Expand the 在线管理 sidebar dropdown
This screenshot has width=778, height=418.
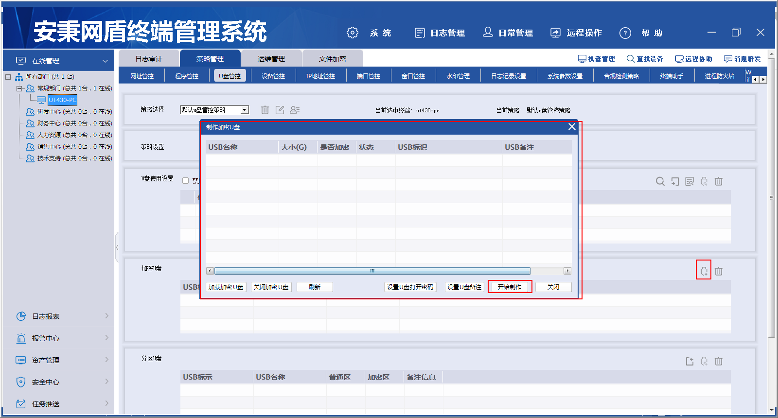[x=105, y=61]
